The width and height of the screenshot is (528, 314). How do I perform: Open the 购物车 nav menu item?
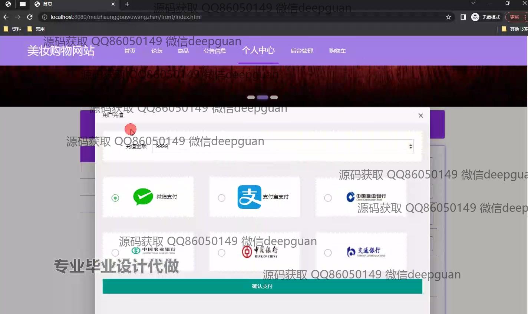point(337,51)
